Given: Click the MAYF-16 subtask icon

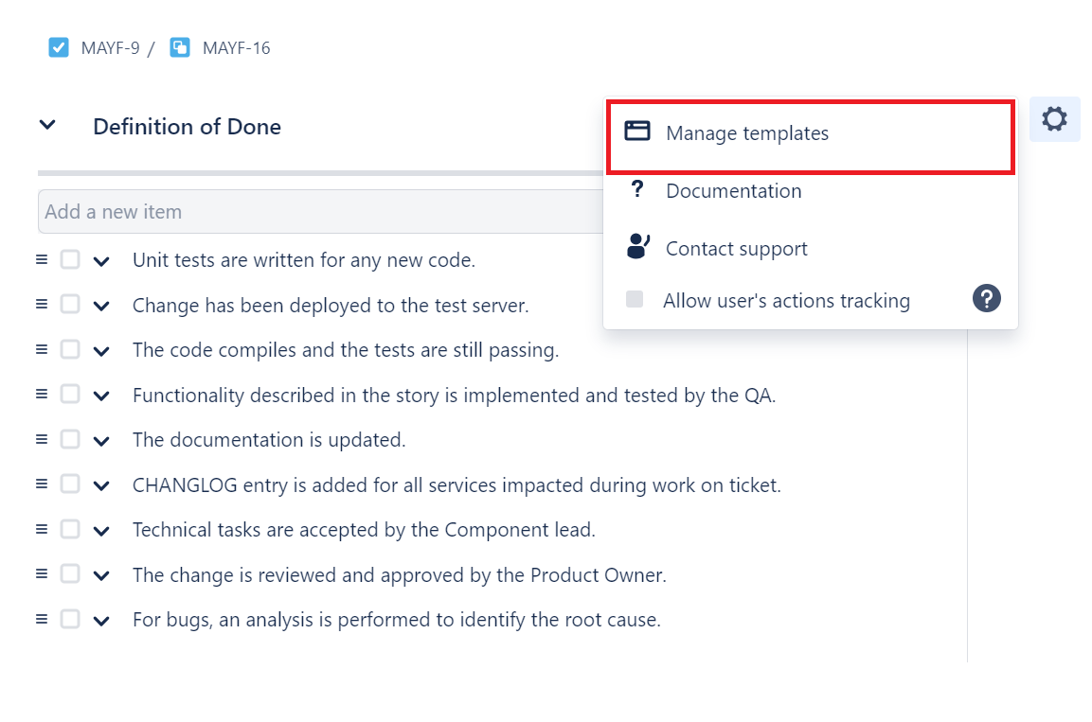Looking at the screenshot, I should tap(180, 47).
